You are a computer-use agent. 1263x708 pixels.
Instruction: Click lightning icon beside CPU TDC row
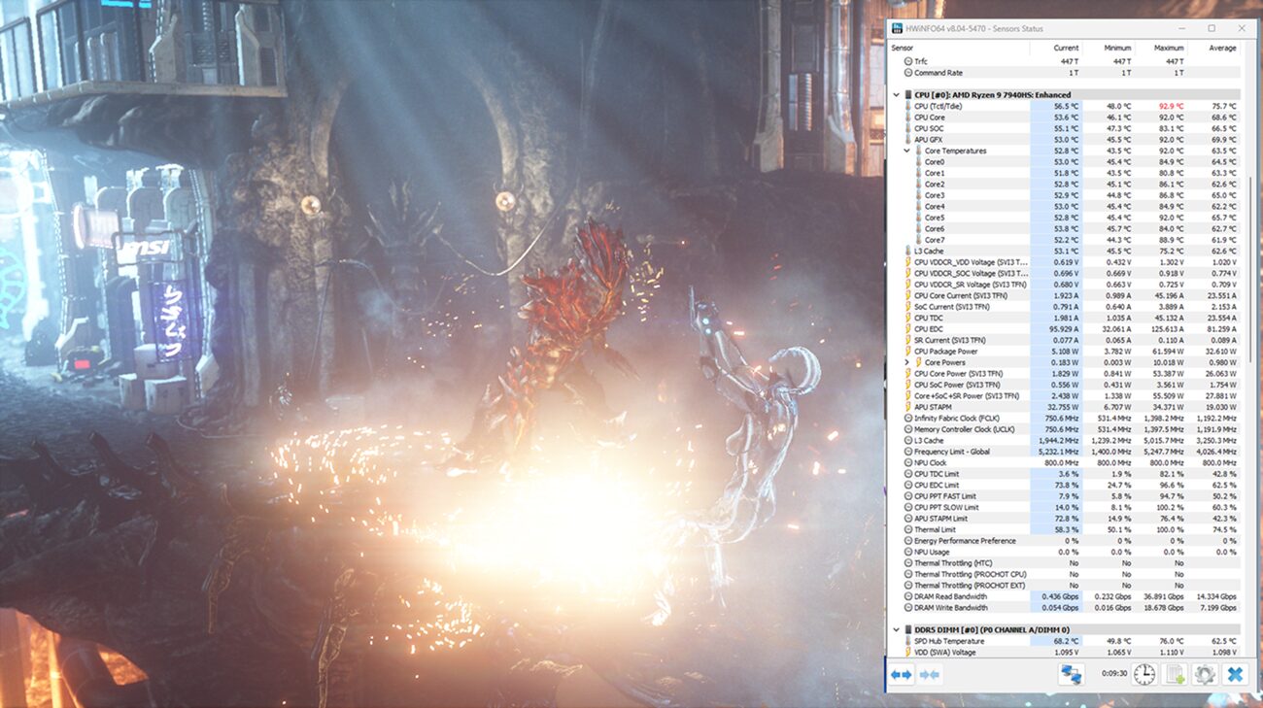(x=908, y=318)
